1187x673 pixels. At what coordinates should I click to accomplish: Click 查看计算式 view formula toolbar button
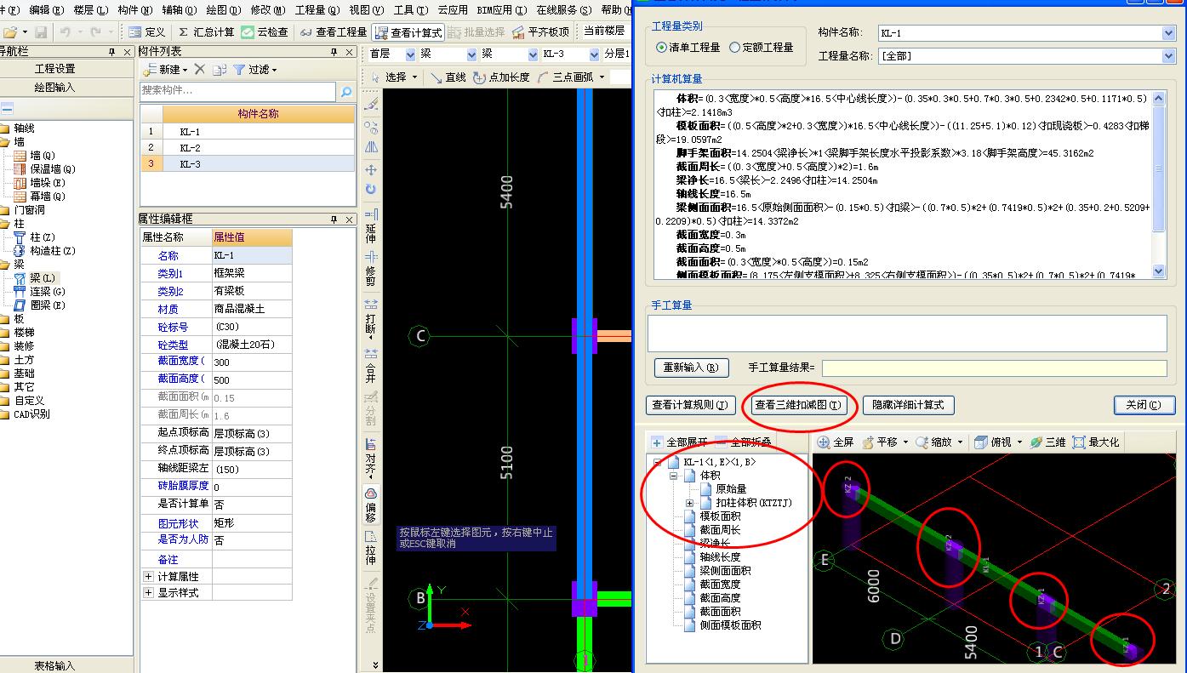(408, 31)
